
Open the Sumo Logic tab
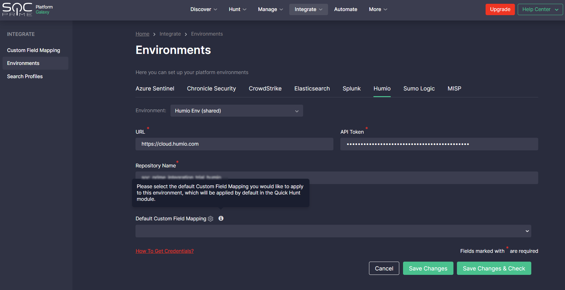pyautogui.click(x=419, y=89)
